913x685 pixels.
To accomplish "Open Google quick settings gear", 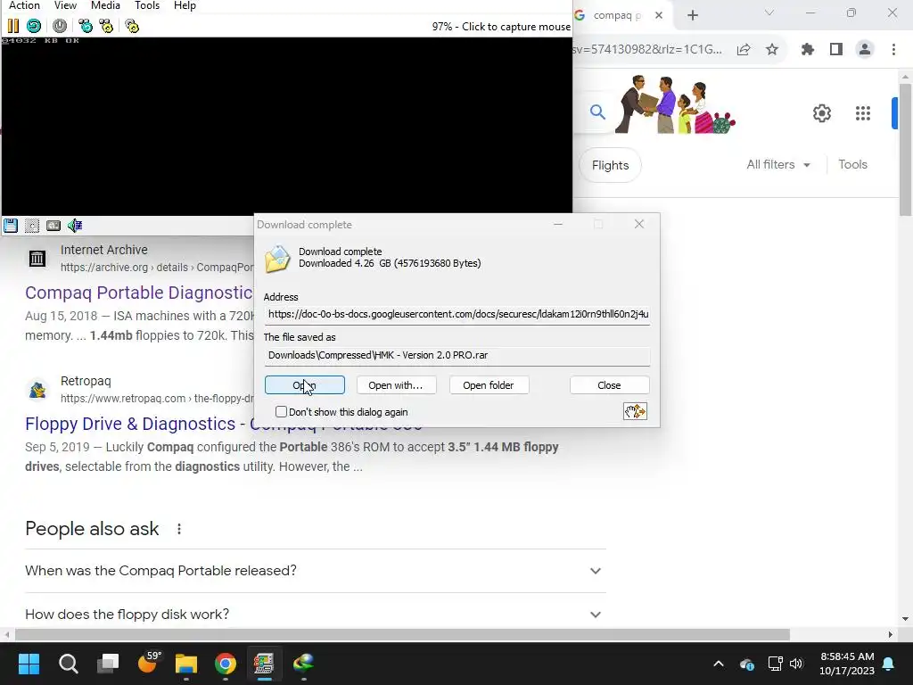I will 821,113.
